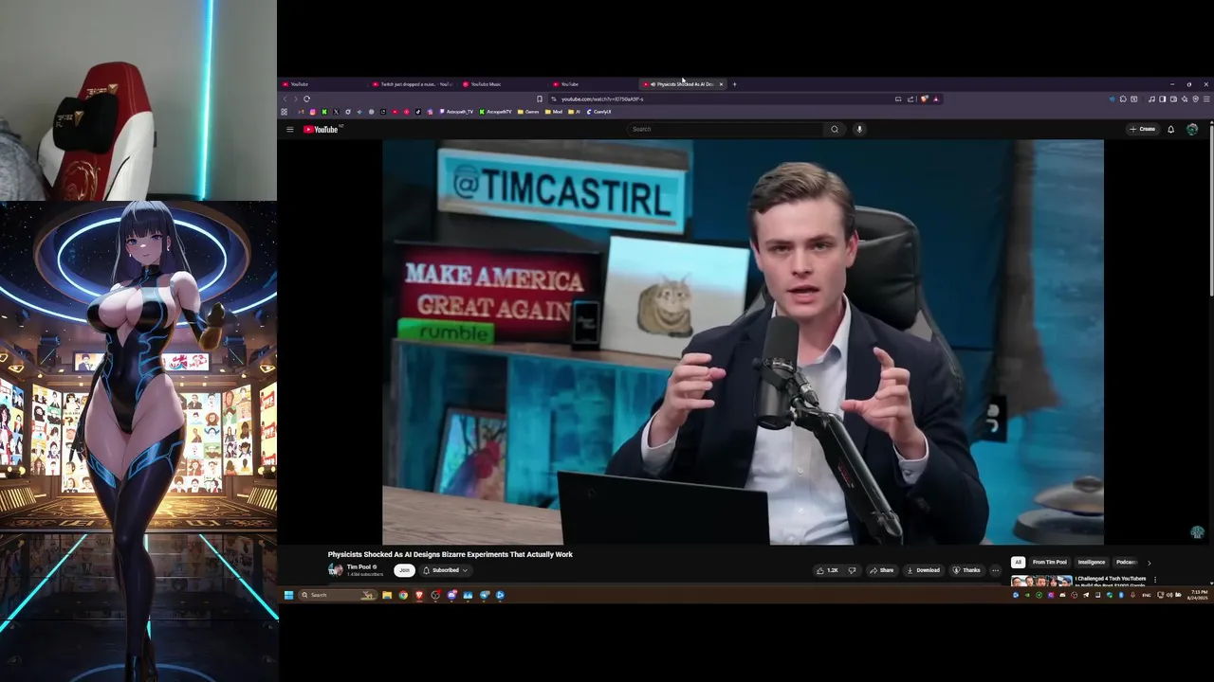Open the TikTok bookmark icon

pyautogui.click(x=418, y=112)
